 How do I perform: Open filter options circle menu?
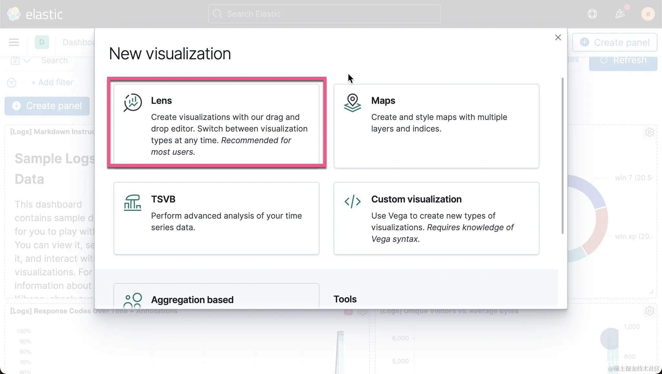click(x=12, y=83)
